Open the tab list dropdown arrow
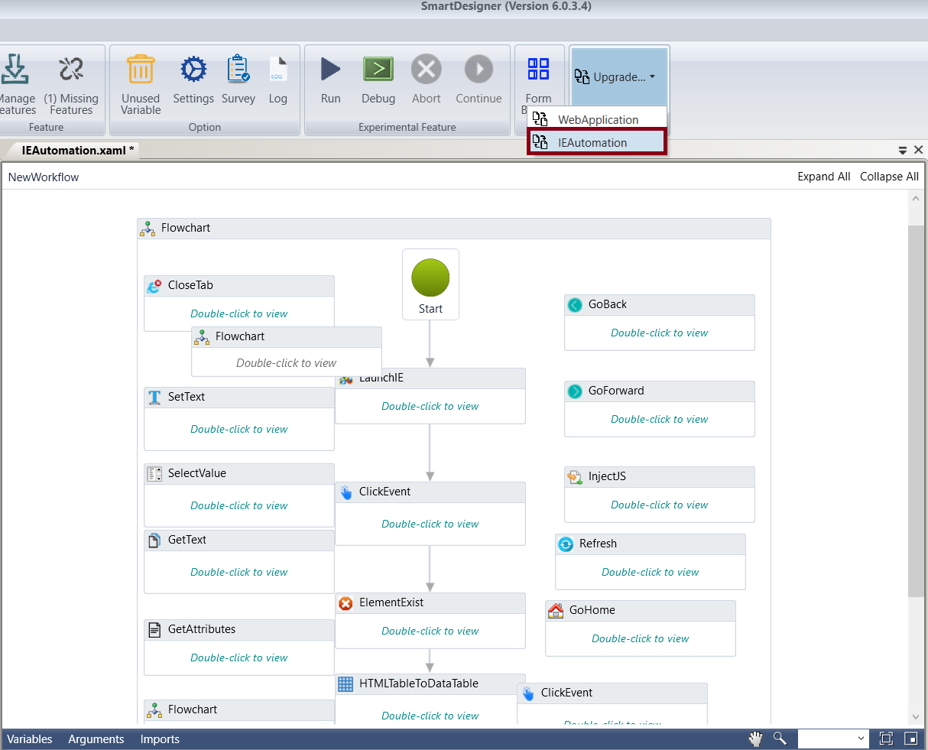 click(903, 151)
